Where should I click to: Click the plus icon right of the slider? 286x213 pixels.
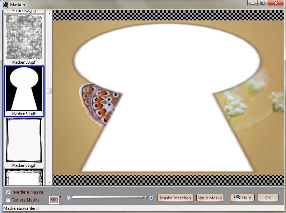151,198
